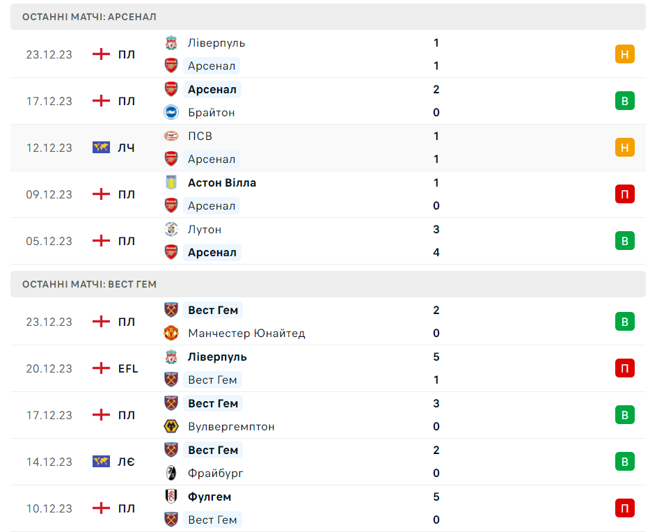Click the Брайтон team name

(211, 112)
